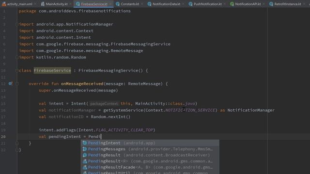The width and height of the screenshot is (310, 174).
Task: Click the file icon on MainActivity.kt tab
Action: click(43, 4)
